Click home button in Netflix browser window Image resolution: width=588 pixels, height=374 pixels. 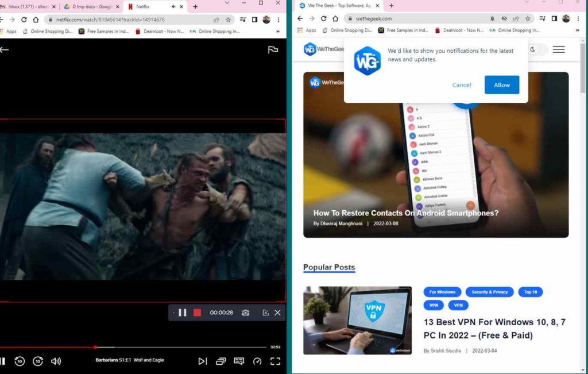point(36,20)
